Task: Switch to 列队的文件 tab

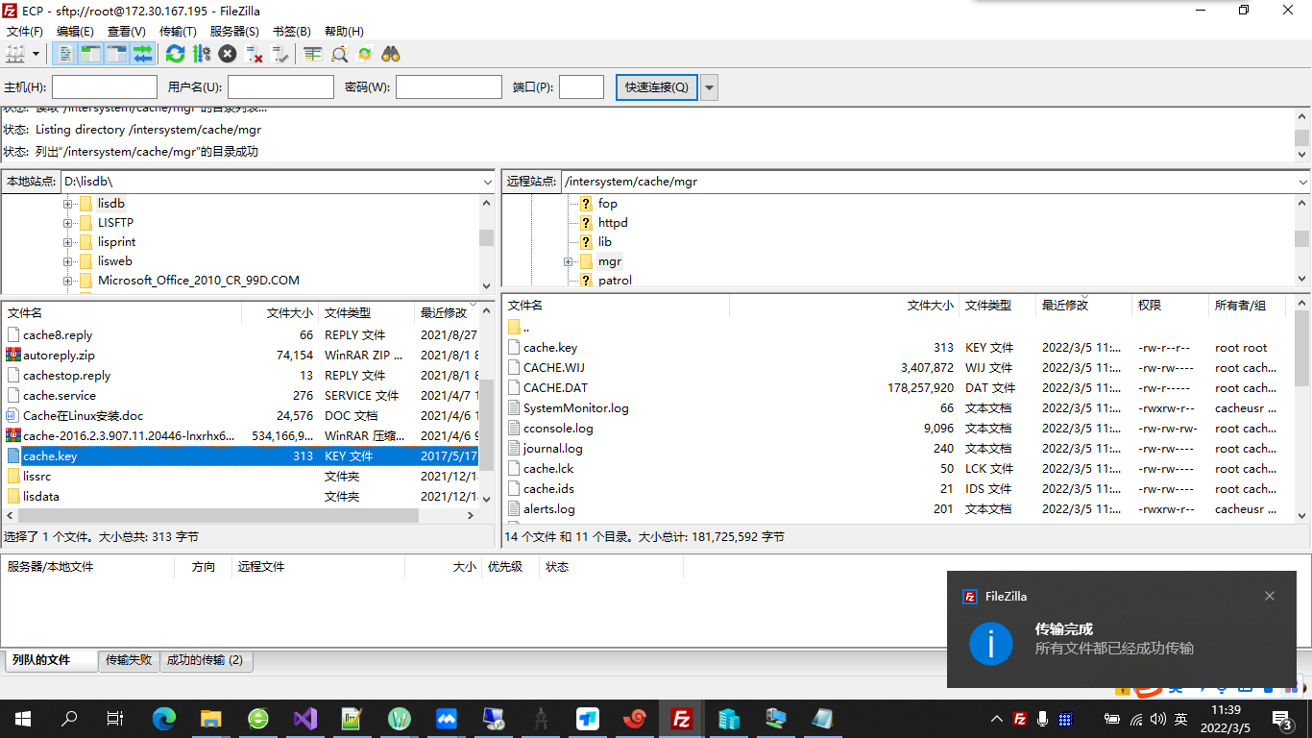Action: tap(50, 660)
